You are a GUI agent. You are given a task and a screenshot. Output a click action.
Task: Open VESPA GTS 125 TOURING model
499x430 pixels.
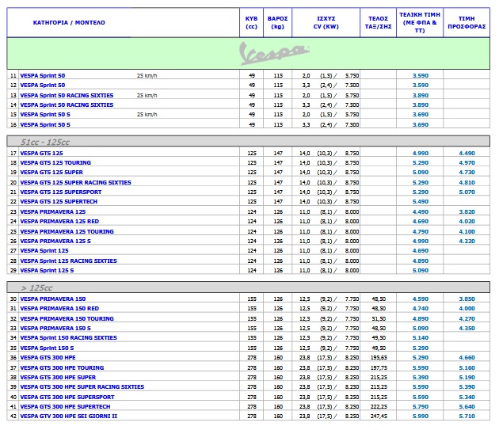point(55,163)
